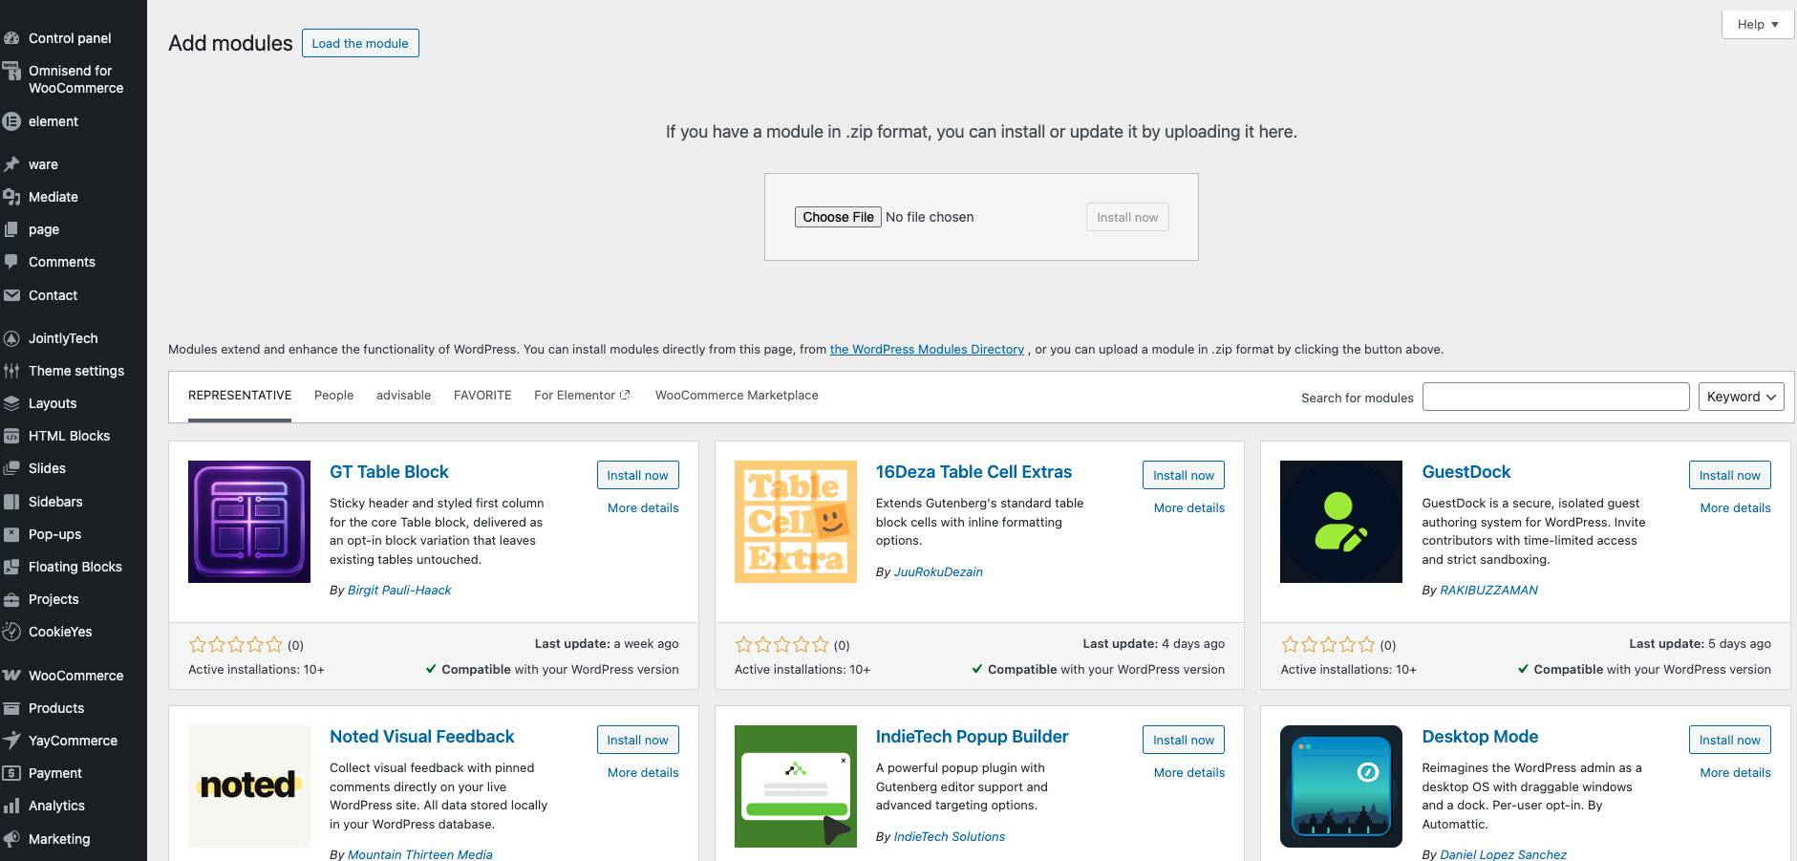Open the Slides icon in sidebar
The width and height of the screenshot is (1797, 861).
tap(11, 468)
